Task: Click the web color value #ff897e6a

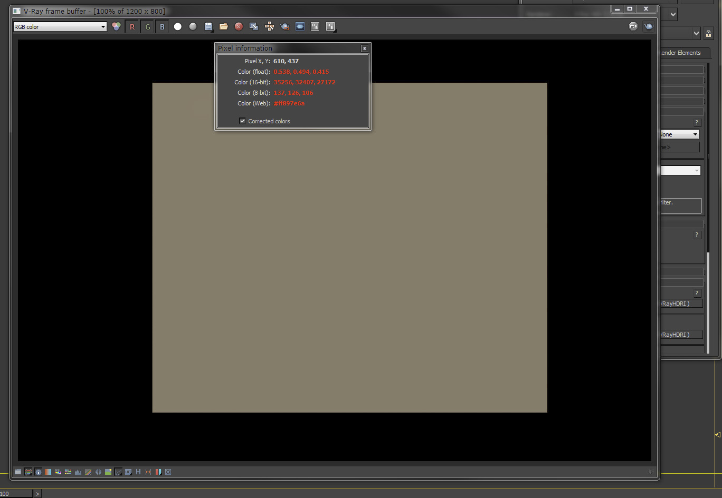Action: [x=289, y=103]
